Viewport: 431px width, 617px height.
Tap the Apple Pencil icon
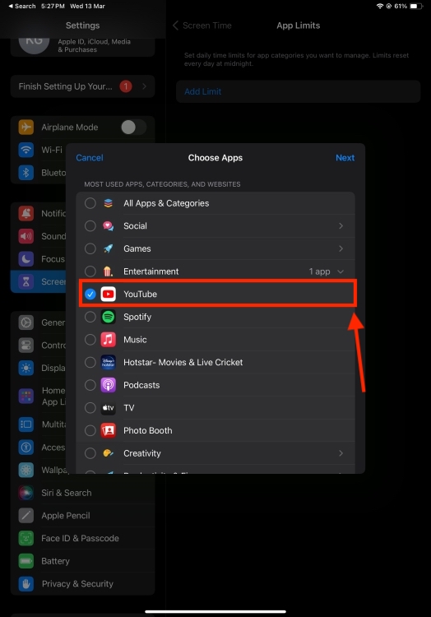(x=26, y=516)
